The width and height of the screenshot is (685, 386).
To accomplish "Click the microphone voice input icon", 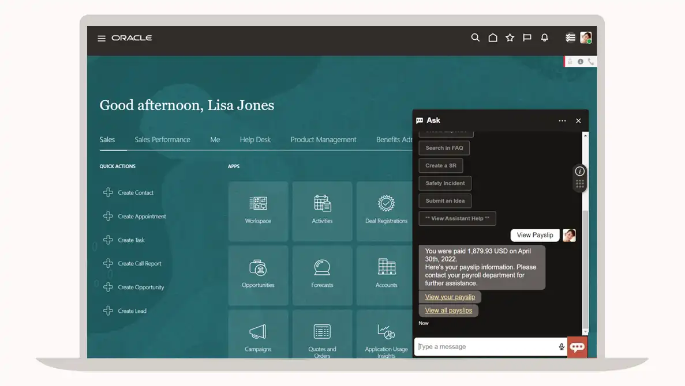I will (562, 347).
